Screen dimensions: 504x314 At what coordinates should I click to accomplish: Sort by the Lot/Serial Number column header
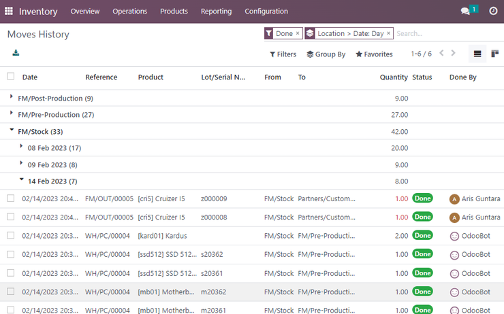(x=223, y=77)
